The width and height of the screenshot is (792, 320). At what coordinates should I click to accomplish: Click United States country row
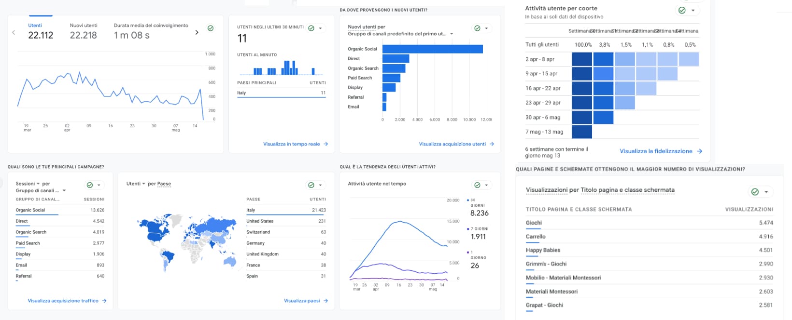pos(286,221)
